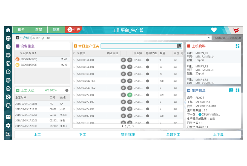Toggle material status dot for MO905272-004

click(x=148, y=109)
